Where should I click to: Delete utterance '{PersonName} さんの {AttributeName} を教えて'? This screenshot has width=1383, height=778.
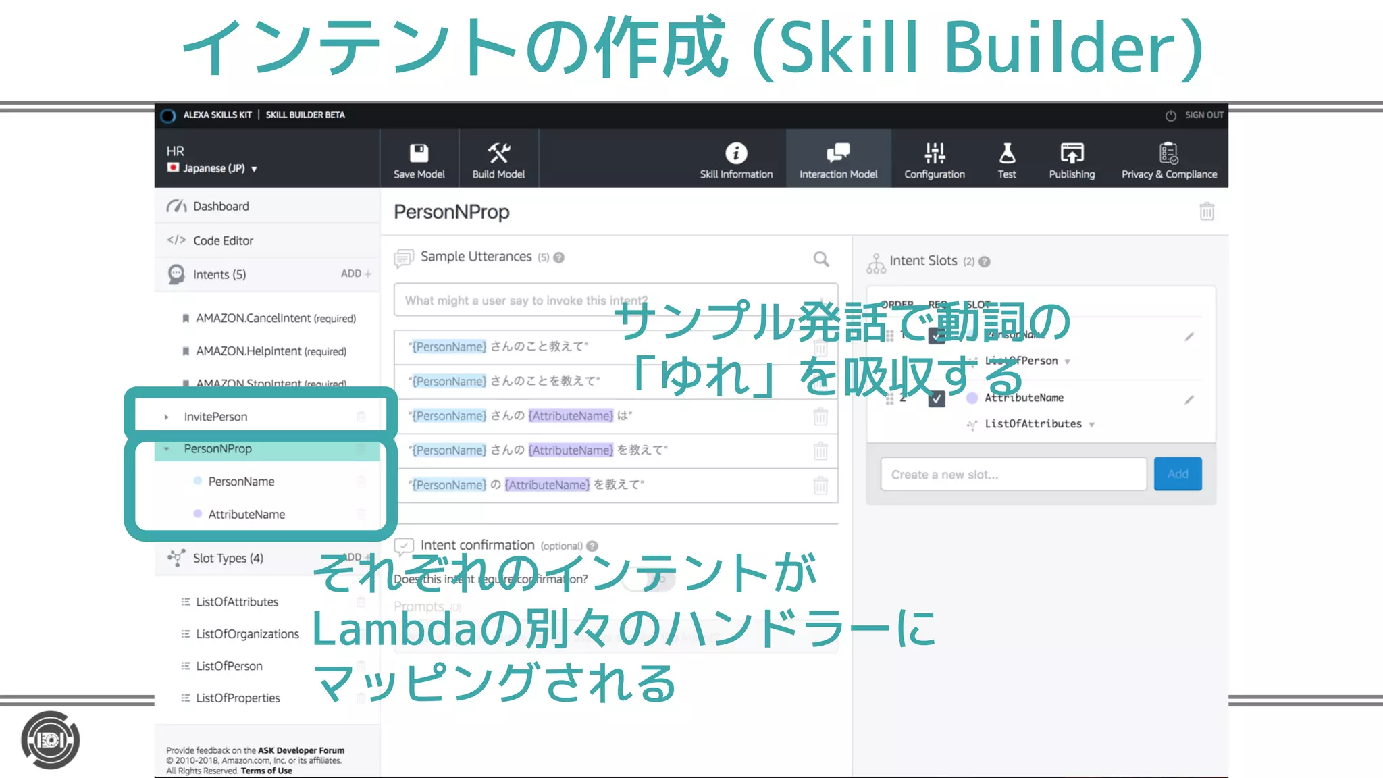coord(820,451)
